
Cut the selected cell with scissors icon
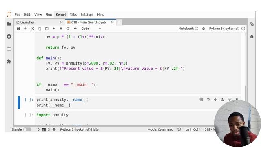click(33, 29)
